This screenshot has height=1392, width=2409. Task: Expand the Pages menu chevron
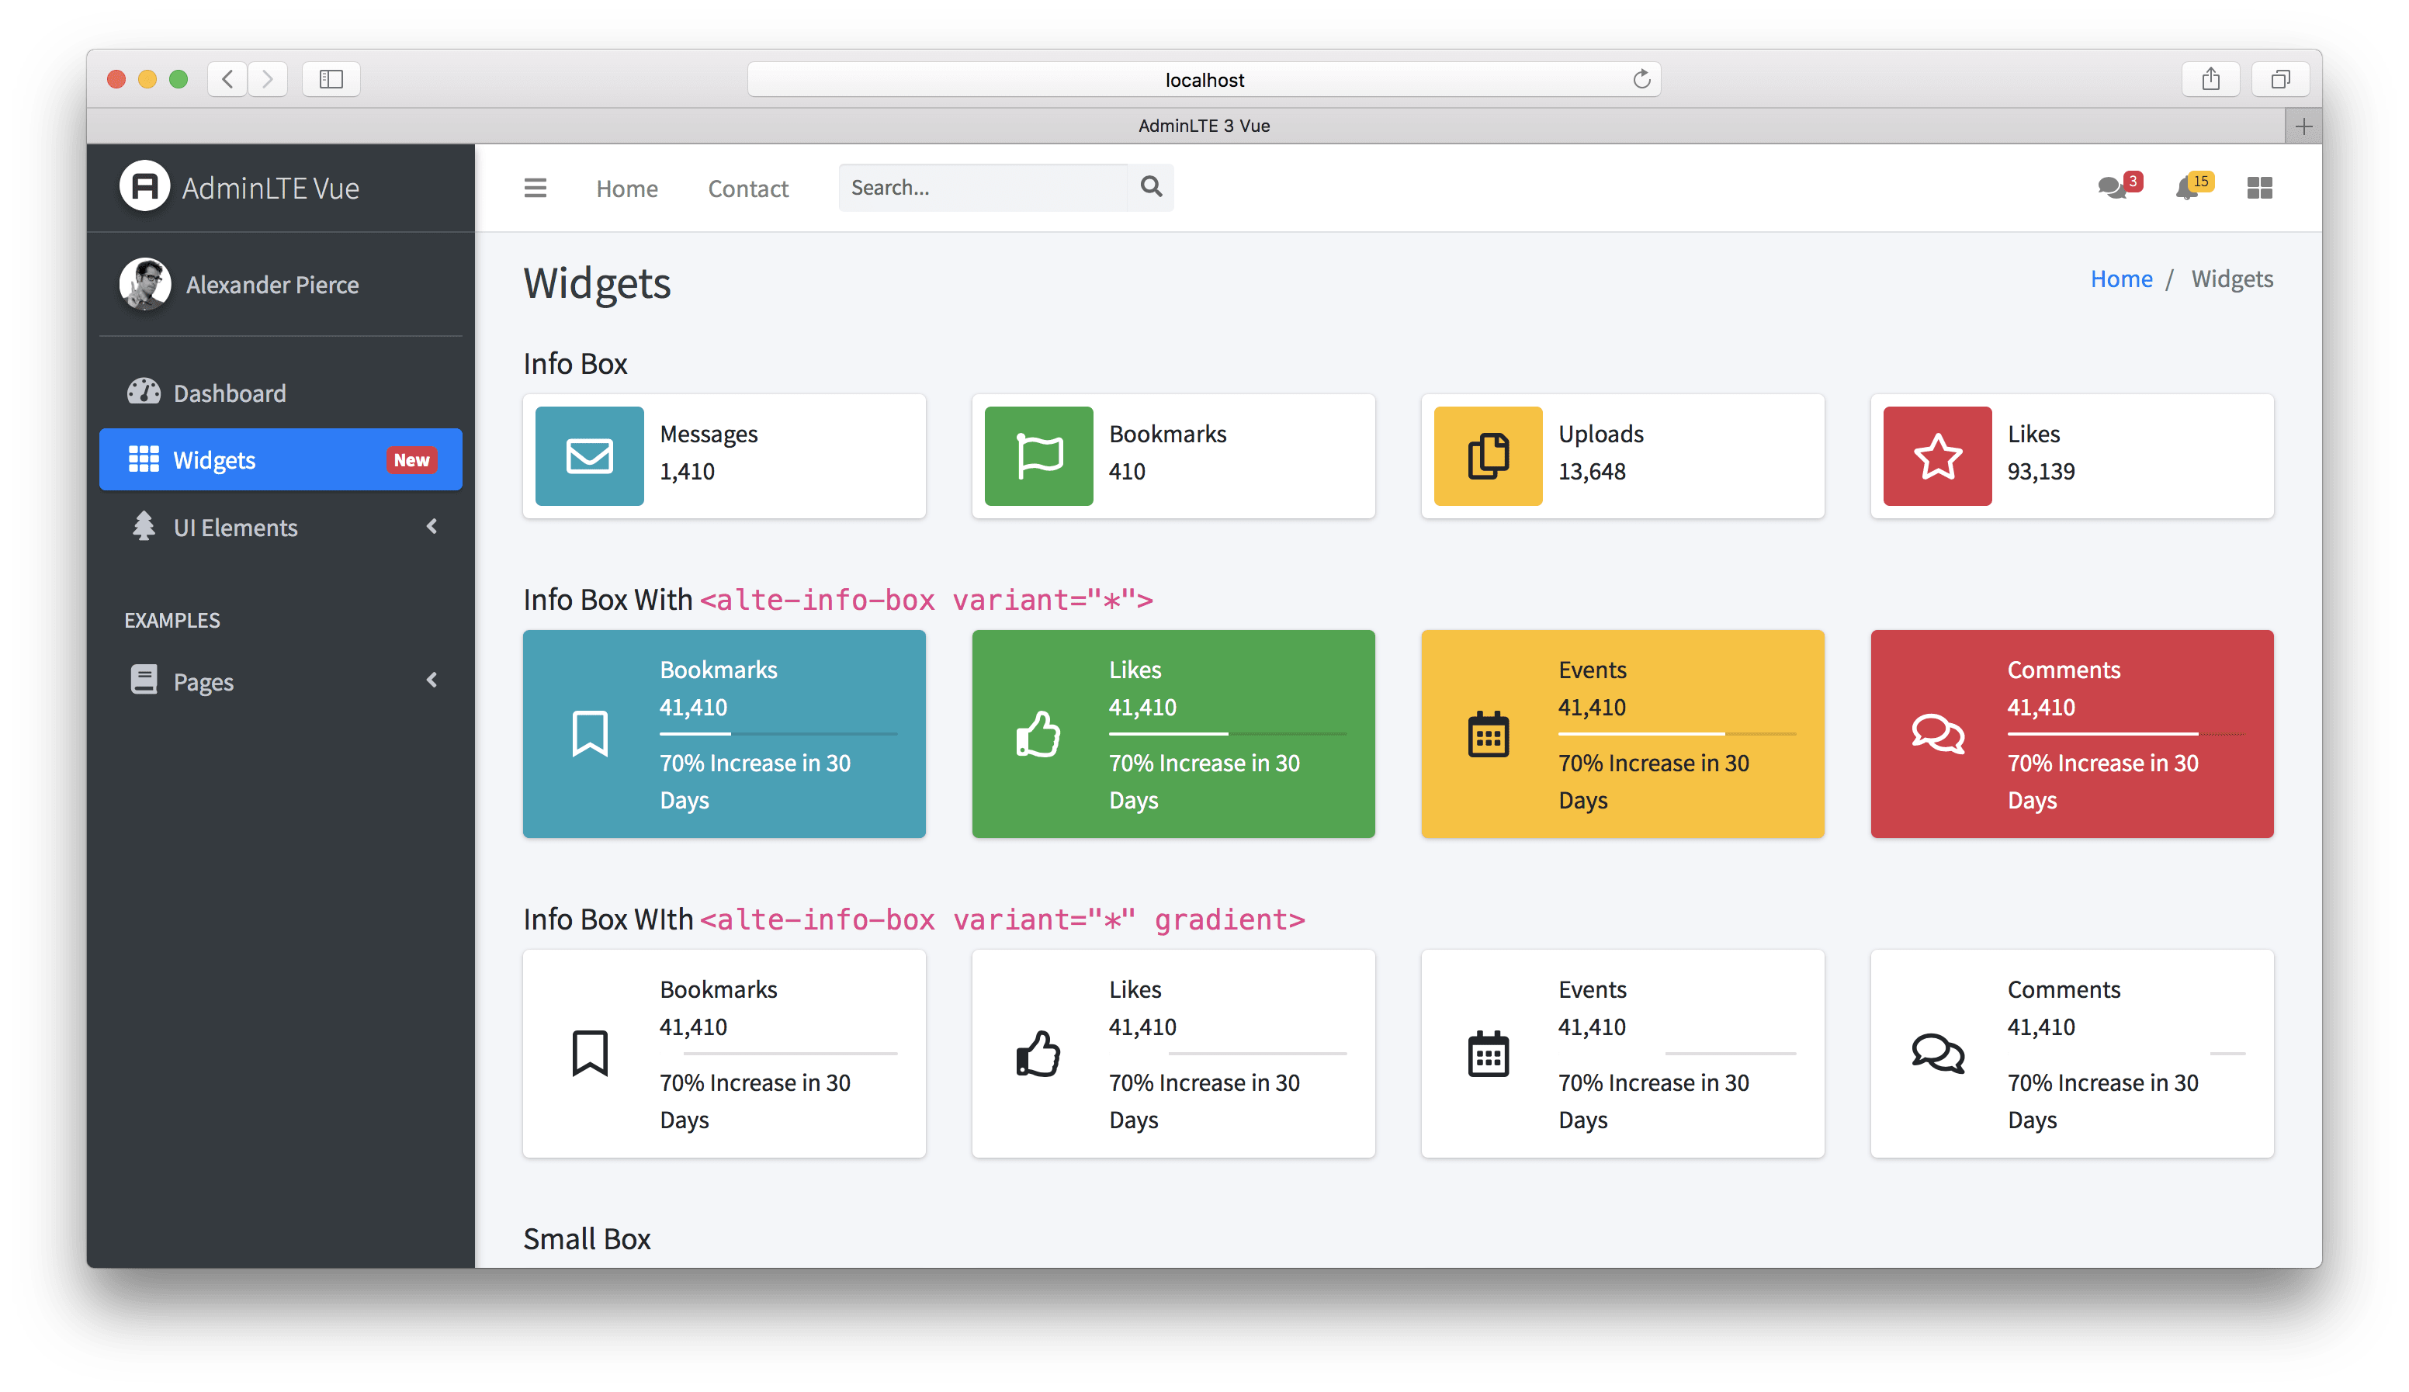(432, 680)
